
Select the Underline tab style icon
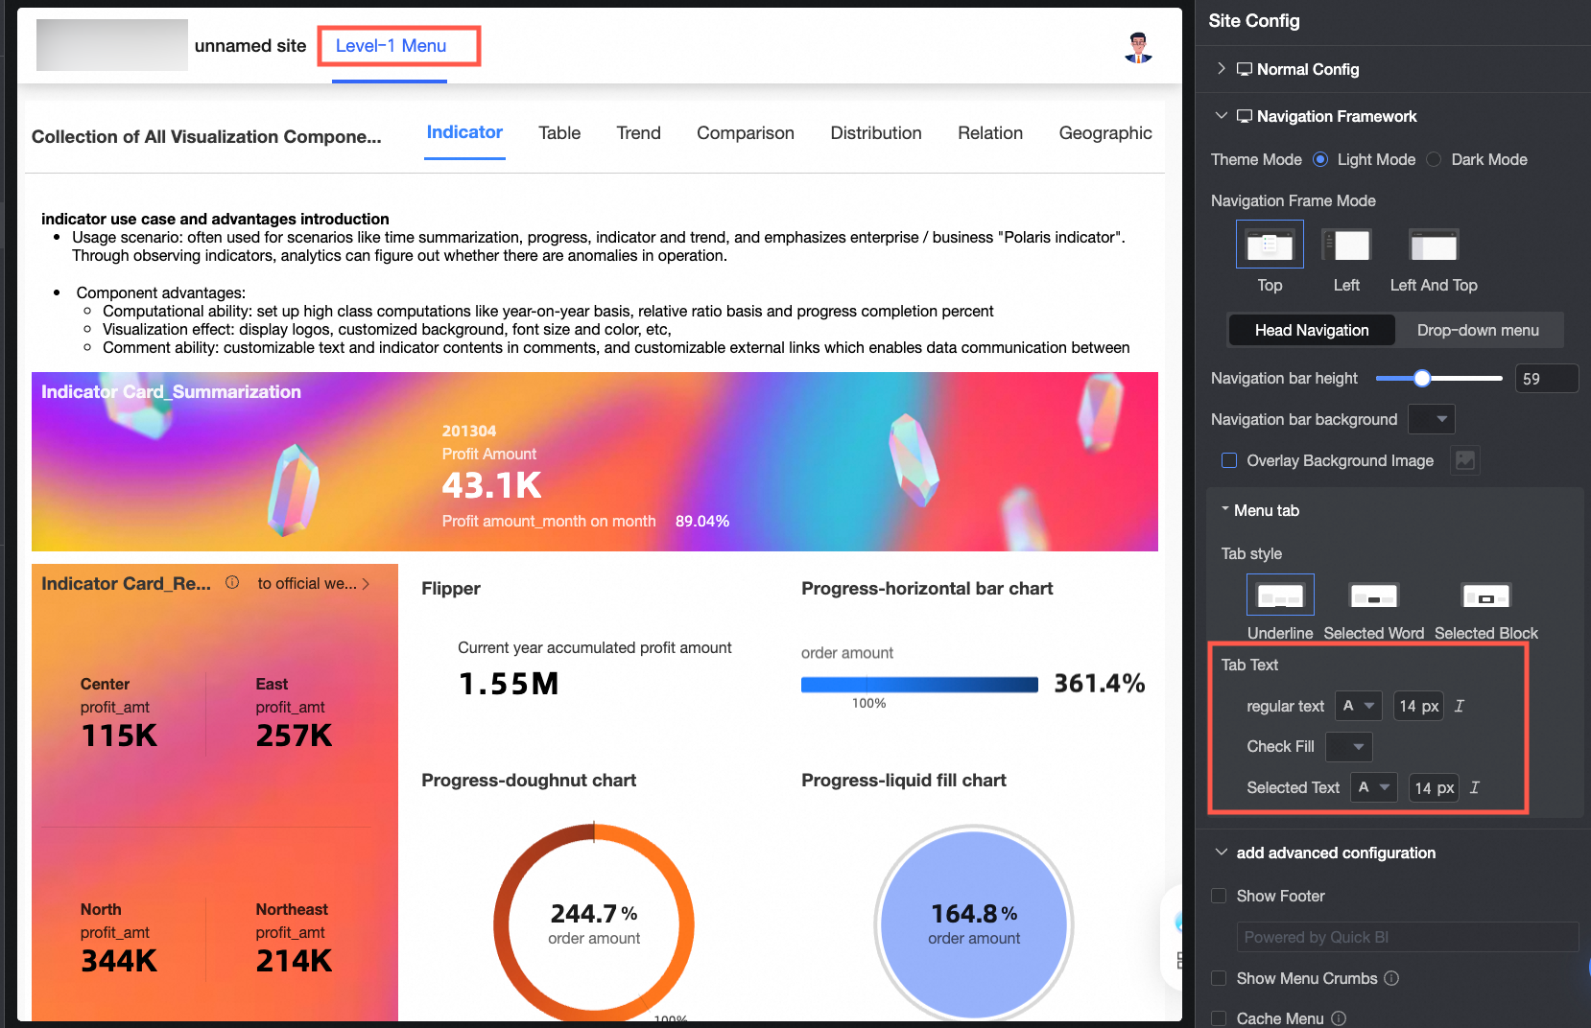coord(1279,596)
